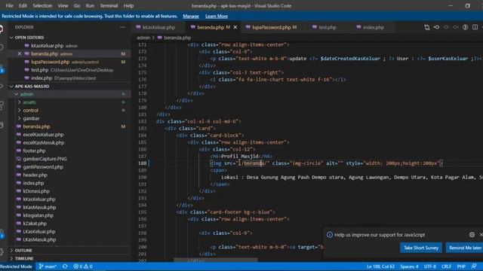The width and height of the screenshot is (483, 271).
Task: Change indentation via Spaces: 4
Action: pyautogui.click(x=409, y=266)
